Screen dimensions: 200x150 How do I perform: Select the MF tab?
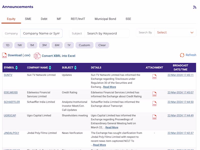point(59,19)
